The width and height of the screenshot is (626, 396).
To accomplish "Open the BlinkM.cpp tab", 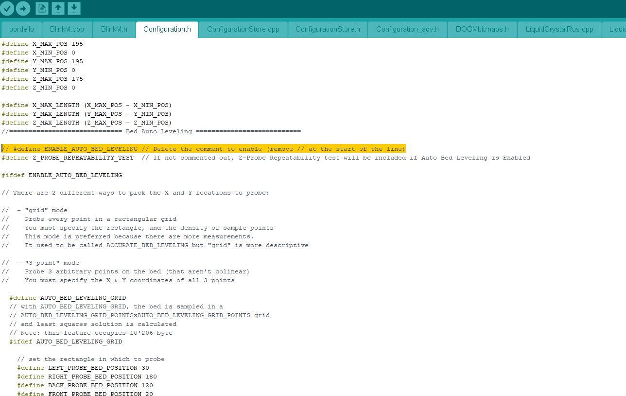I will pyautogui.click(x=67, y=29).
